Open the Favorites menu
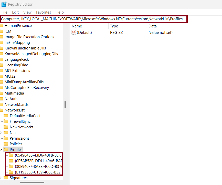Screen dimensions: 222x185 (x=44, y=12)
